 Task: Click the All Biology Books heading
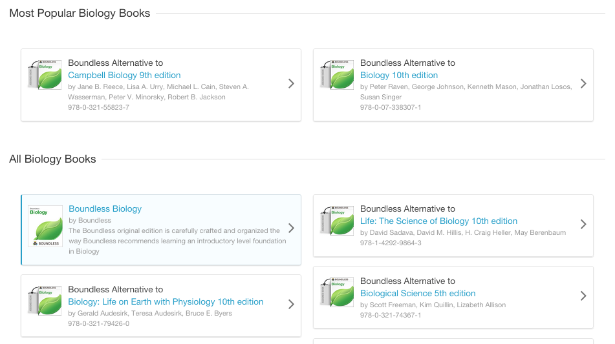pos(52,159)
